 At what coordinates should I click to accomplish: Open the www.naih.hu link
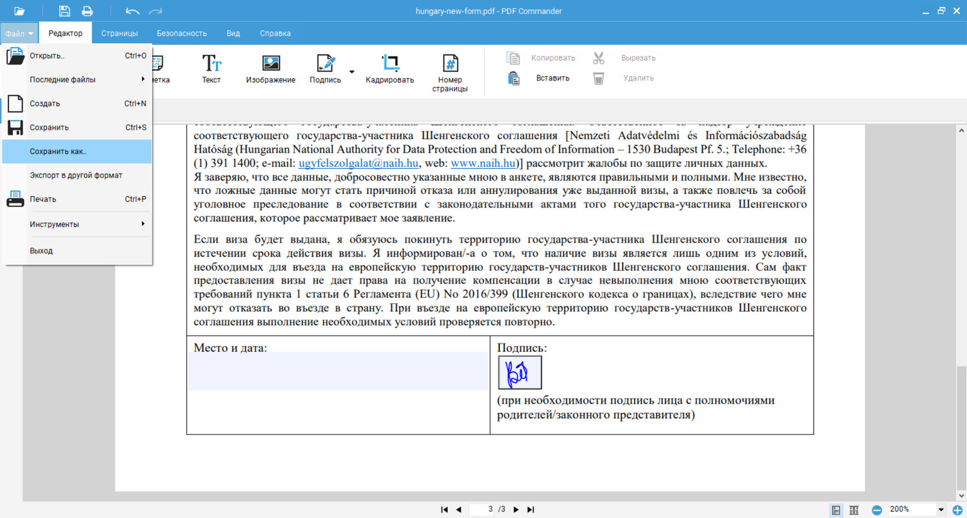tap(484, 163)
